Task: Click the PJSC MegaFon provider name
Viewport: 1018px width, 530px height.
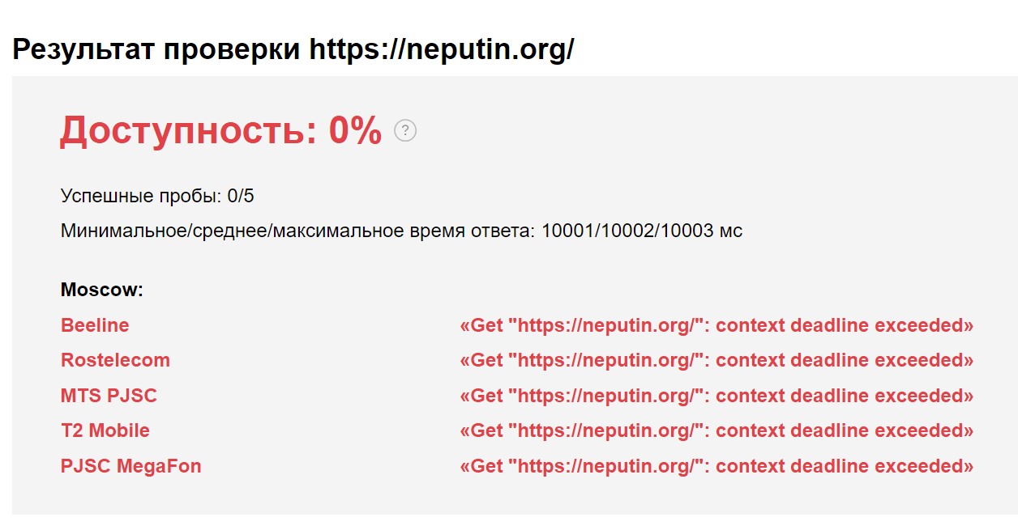Action: (130, 466)
